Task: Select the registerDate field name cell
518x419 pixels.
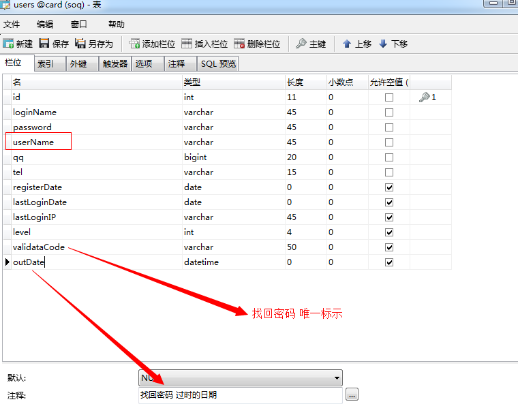Action: tap(97, 187)
